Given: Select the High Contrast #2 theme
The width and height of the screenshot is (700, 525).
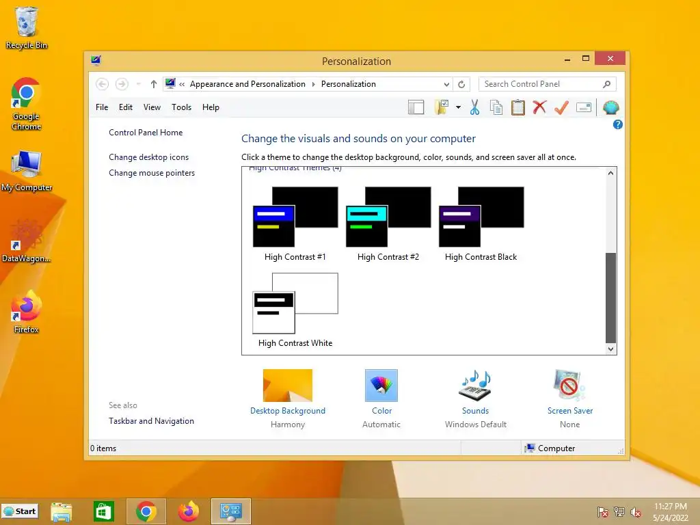Looking at the screenshot, I should (x=388, y=224).
